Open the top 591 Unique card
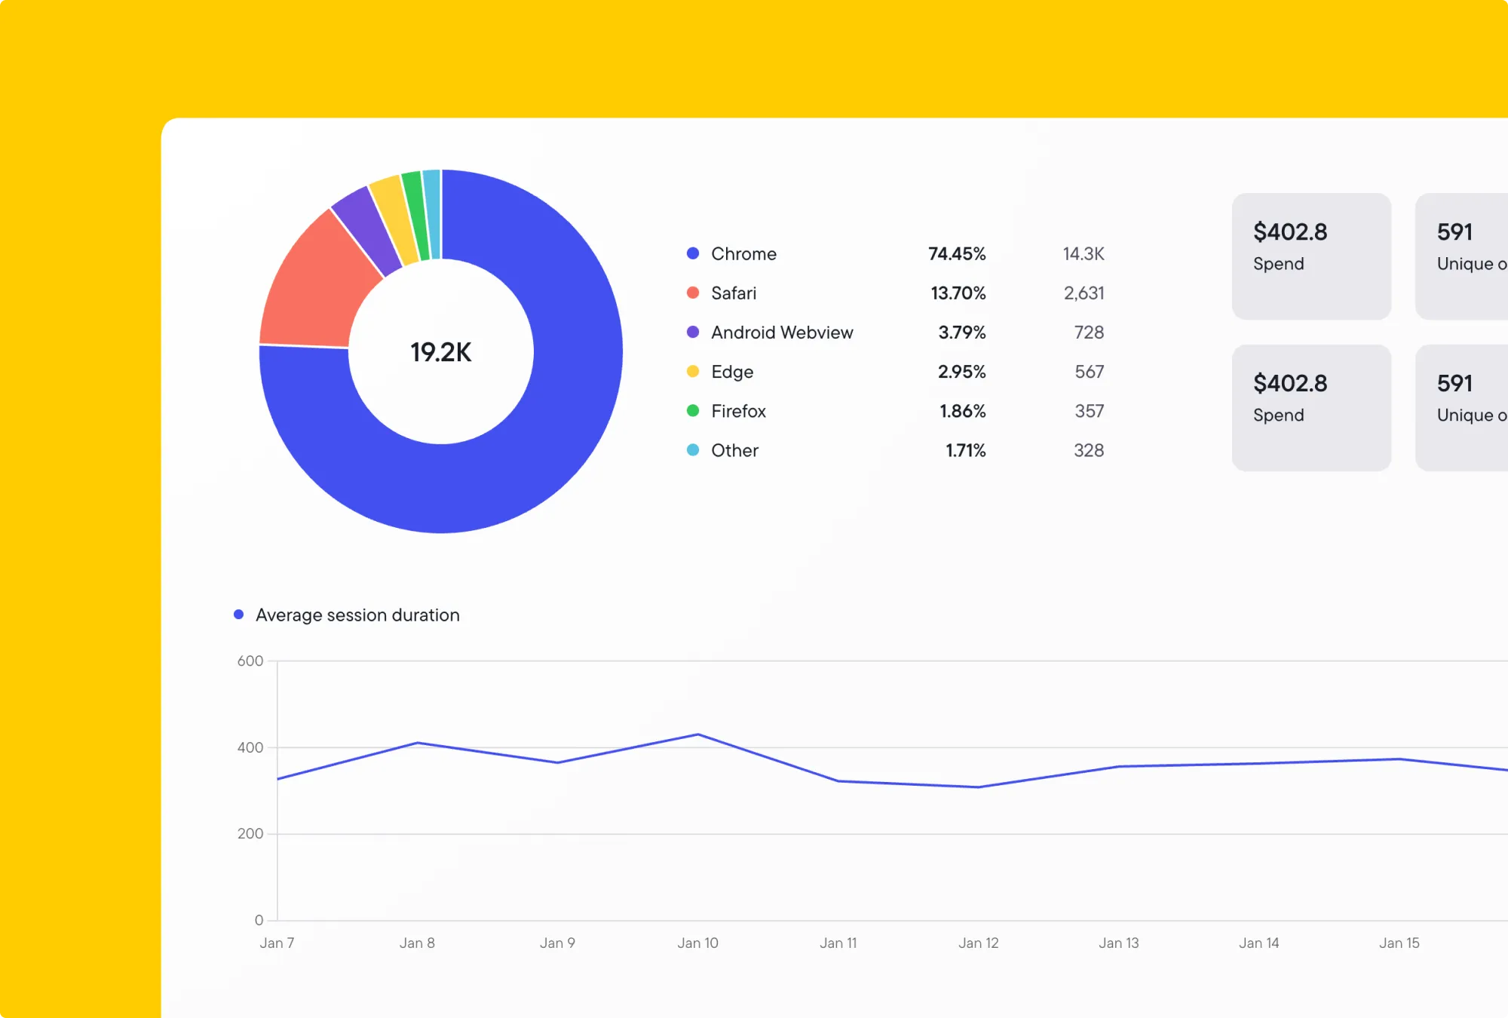Image resolution: width=1508 pixels, height=1018 pixels. (x=1463, y=256)
